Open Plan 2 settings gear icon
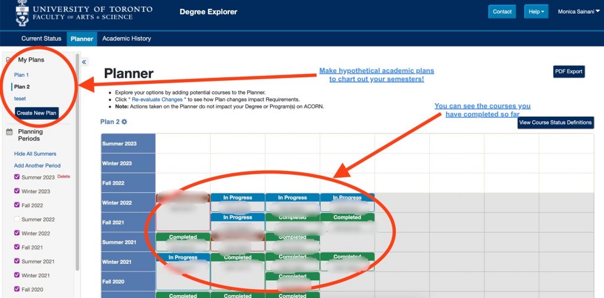The height and width of the screenshot is (298, 604). (x=124, y=122)
